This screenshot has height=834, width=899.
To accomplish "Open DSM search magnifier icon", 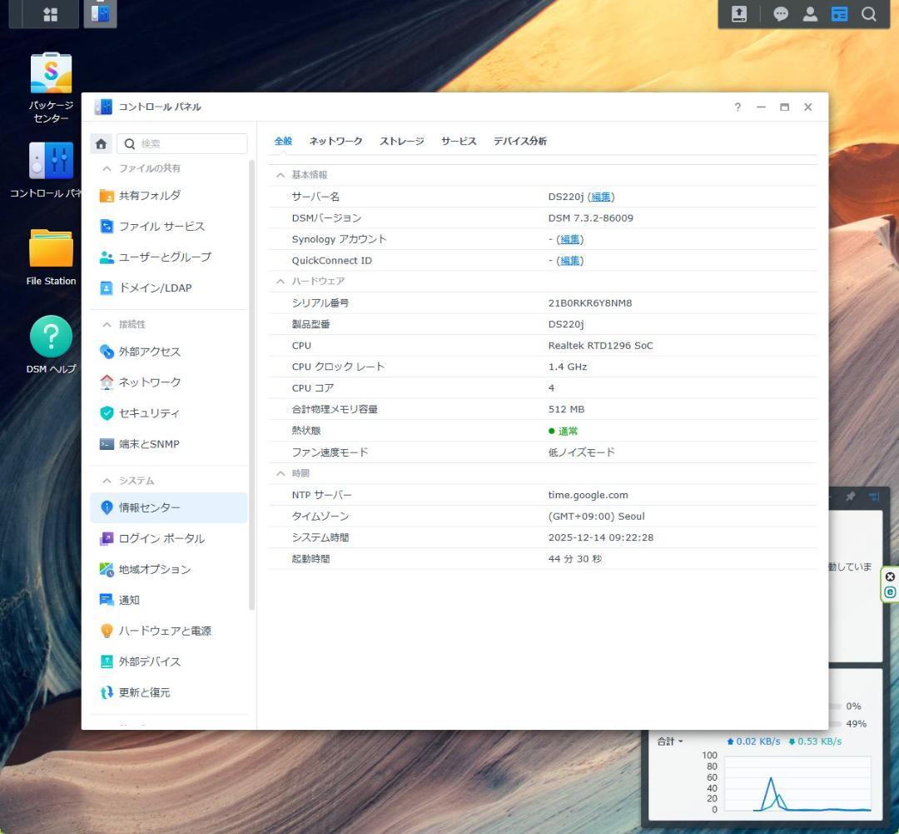I will pyautogui.click(x=868, y=13).
